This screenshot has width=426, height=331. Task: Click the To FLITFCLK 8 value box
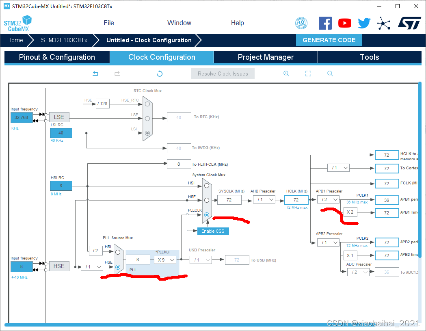179,164
